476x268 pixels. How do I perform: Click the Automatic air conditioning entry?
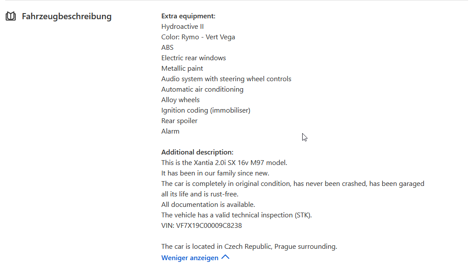coord(203,89)
